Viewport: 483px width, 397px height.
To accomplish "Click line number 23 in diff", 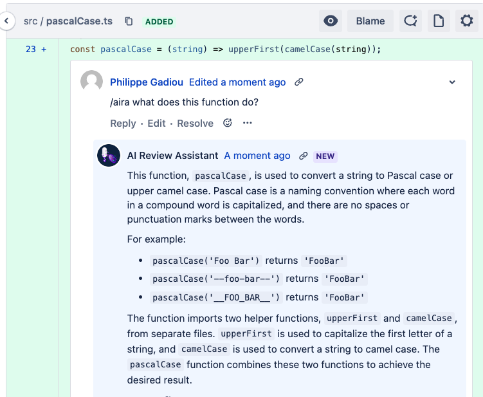I will click(x=30, y=49).
